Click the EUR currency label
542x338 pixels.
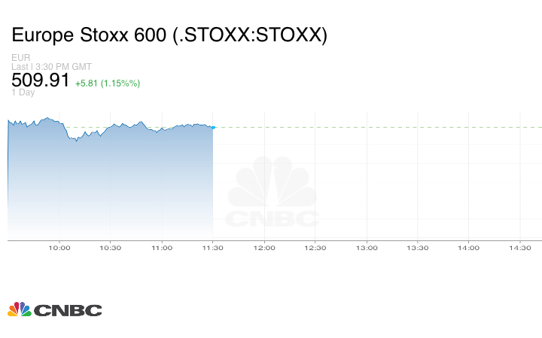(x=20, y=58)
